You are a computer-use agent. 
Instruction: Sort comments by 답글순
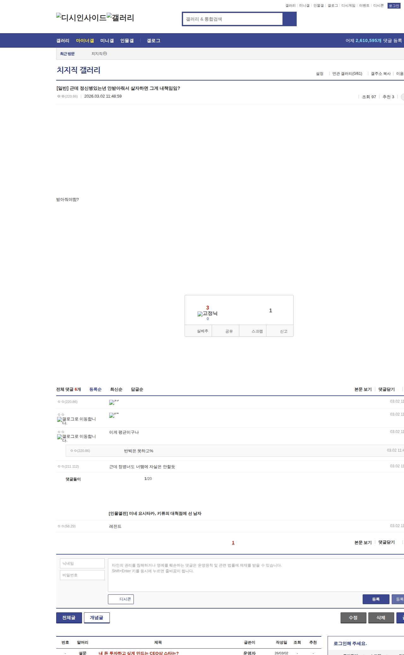[137, 389]
